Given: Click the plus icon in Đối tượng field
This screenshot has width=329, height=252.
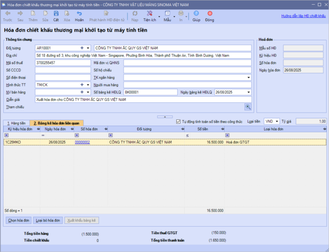Looking at the screenshot, I should click(x=82, y=48).
